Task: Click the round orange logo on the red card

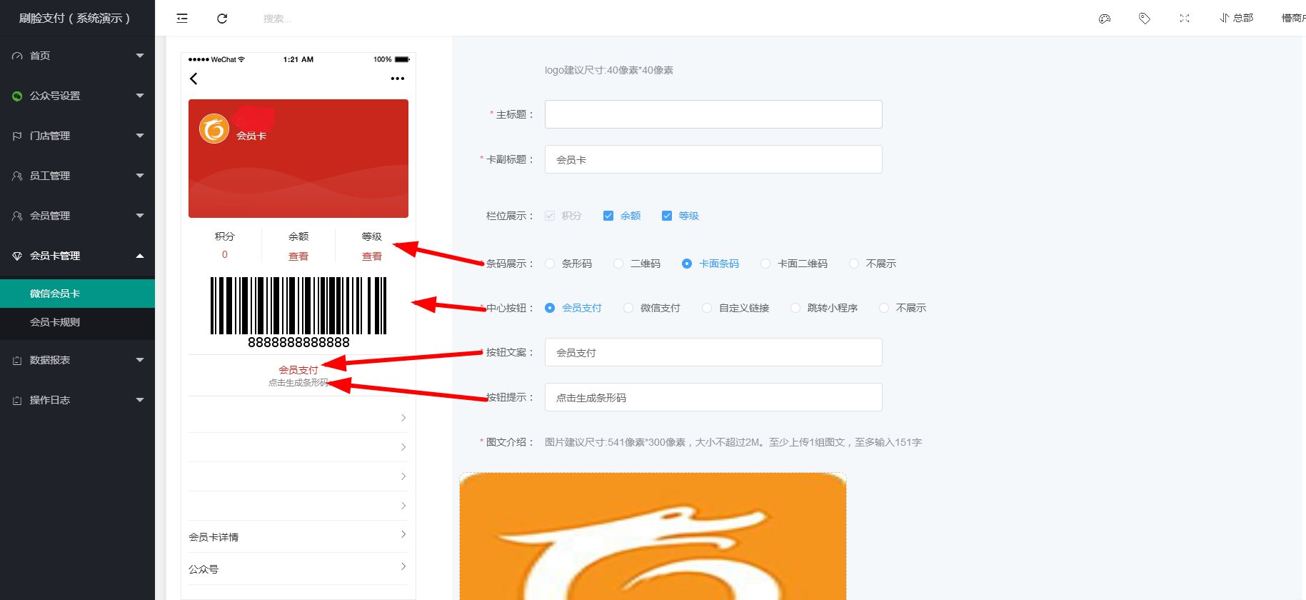Action: click(x=214, y=129)
